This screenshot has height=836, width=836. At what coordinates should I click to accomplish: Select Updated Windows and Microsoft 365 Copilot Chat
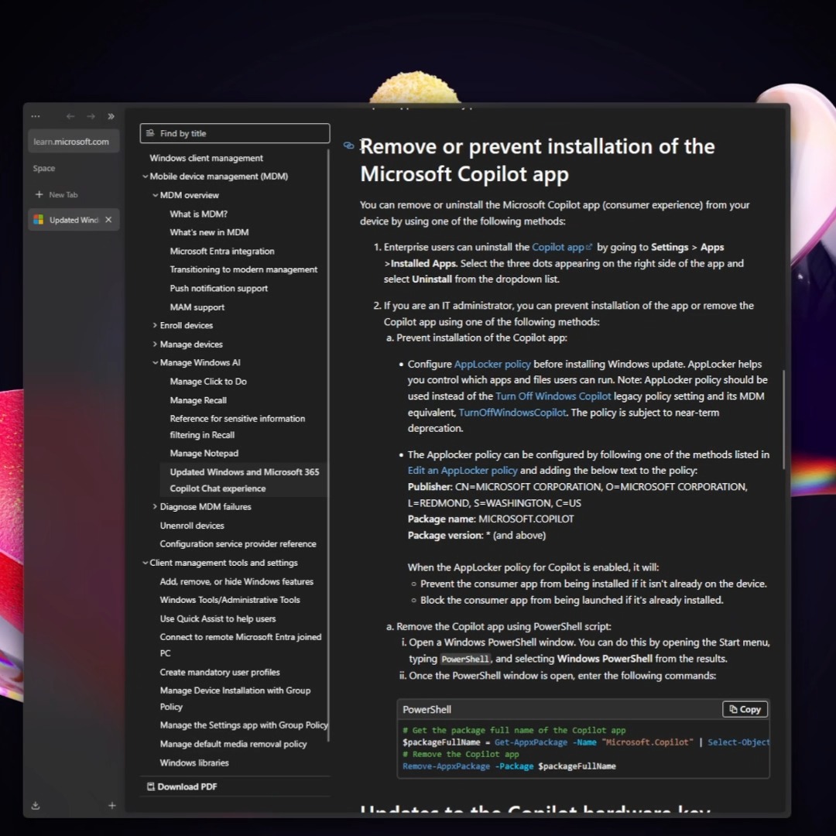click(244, 480)
